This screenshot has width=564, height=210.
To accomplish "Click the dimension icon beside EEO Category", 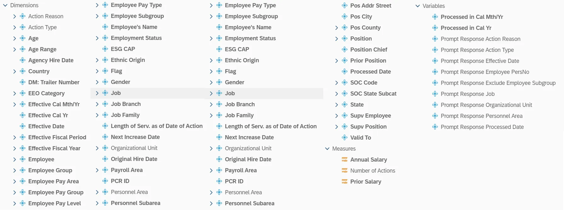I will pyautogui.click(x=23, y=93).
